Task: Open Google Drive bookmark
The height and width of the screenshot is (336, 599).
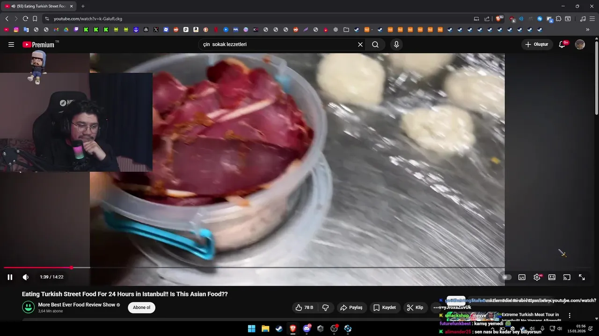Action: coord(66,29)
